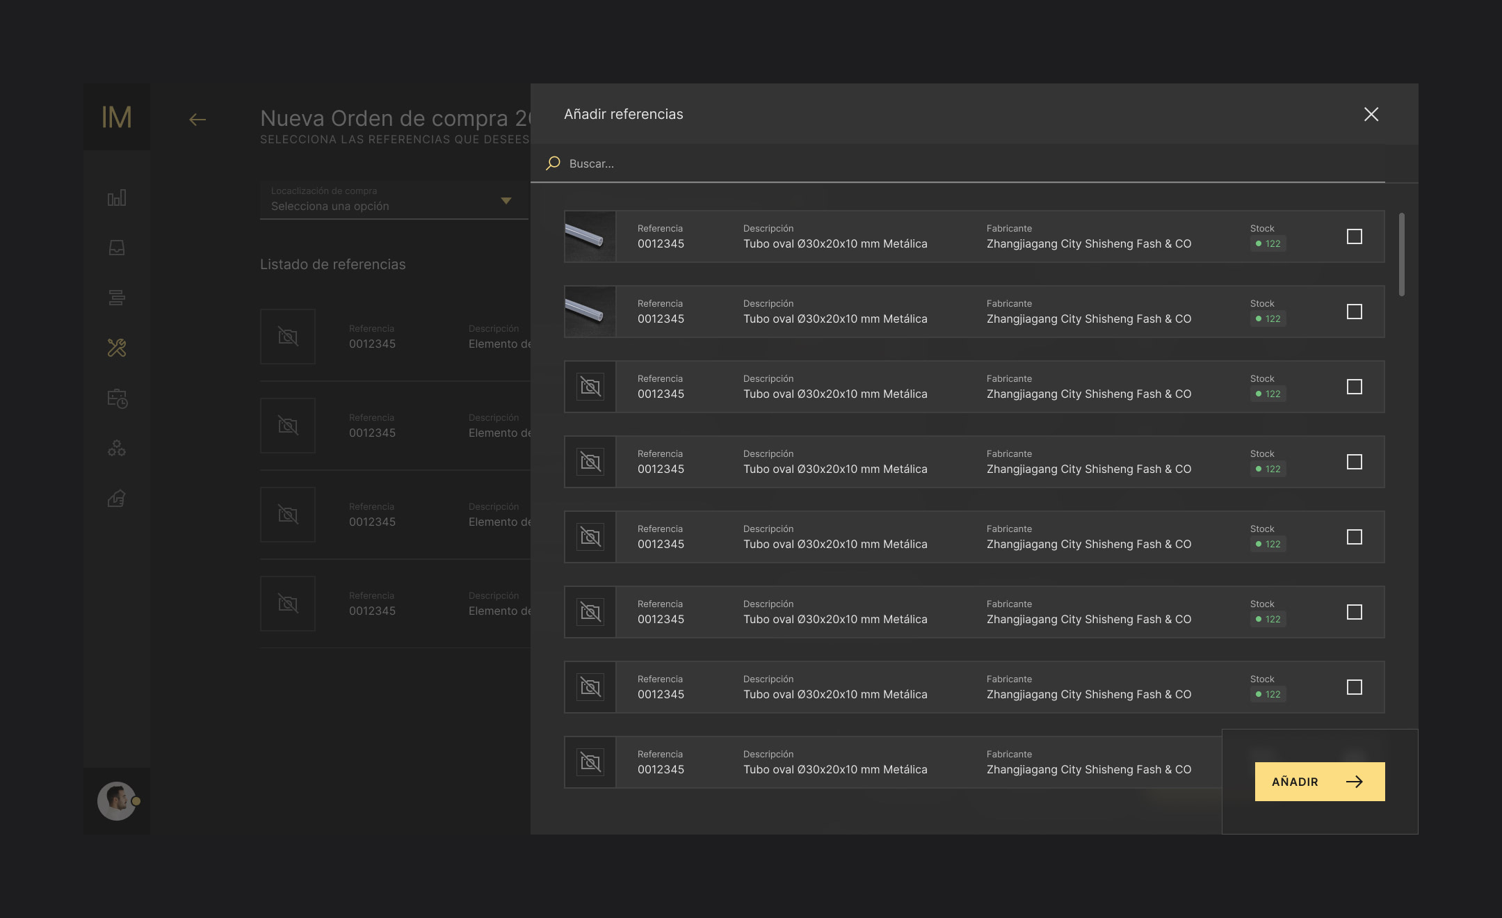Check the second reference row checkbox
The image size is (1502, 918).
1355,312
